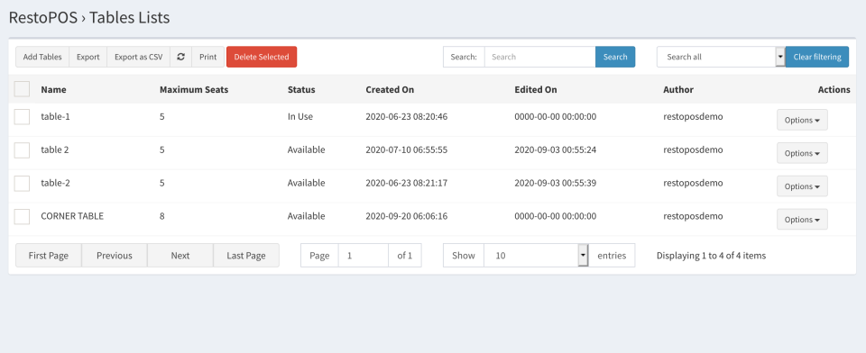Expand the Show entries count dropdown

[x=536, y=256]
